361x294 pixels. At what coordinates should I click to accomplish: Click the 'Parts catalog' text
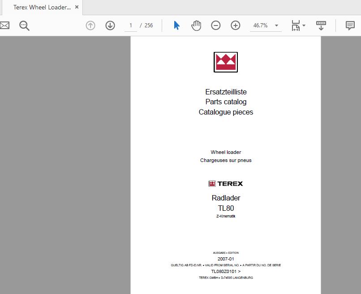(226, 102)
